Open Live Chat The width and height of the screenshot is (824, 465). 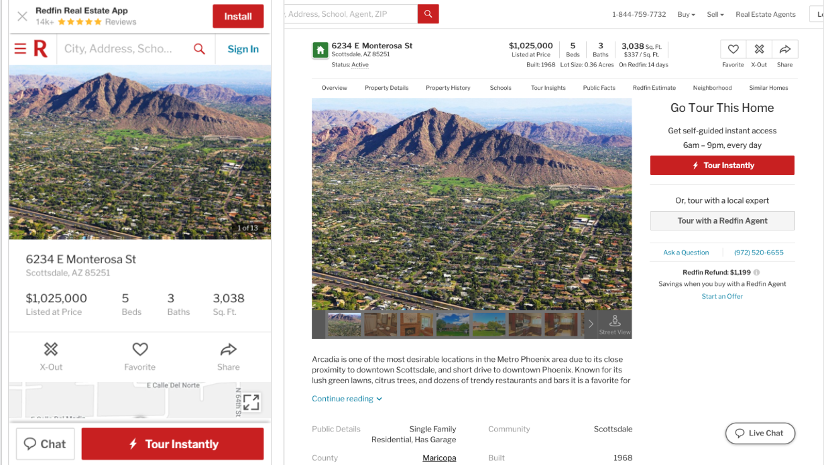click(x=760, y=433)
